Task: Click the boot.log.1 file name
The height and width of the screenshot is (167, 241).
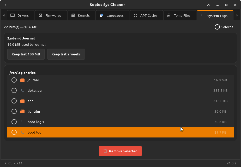Action: (x=36, y=122)
